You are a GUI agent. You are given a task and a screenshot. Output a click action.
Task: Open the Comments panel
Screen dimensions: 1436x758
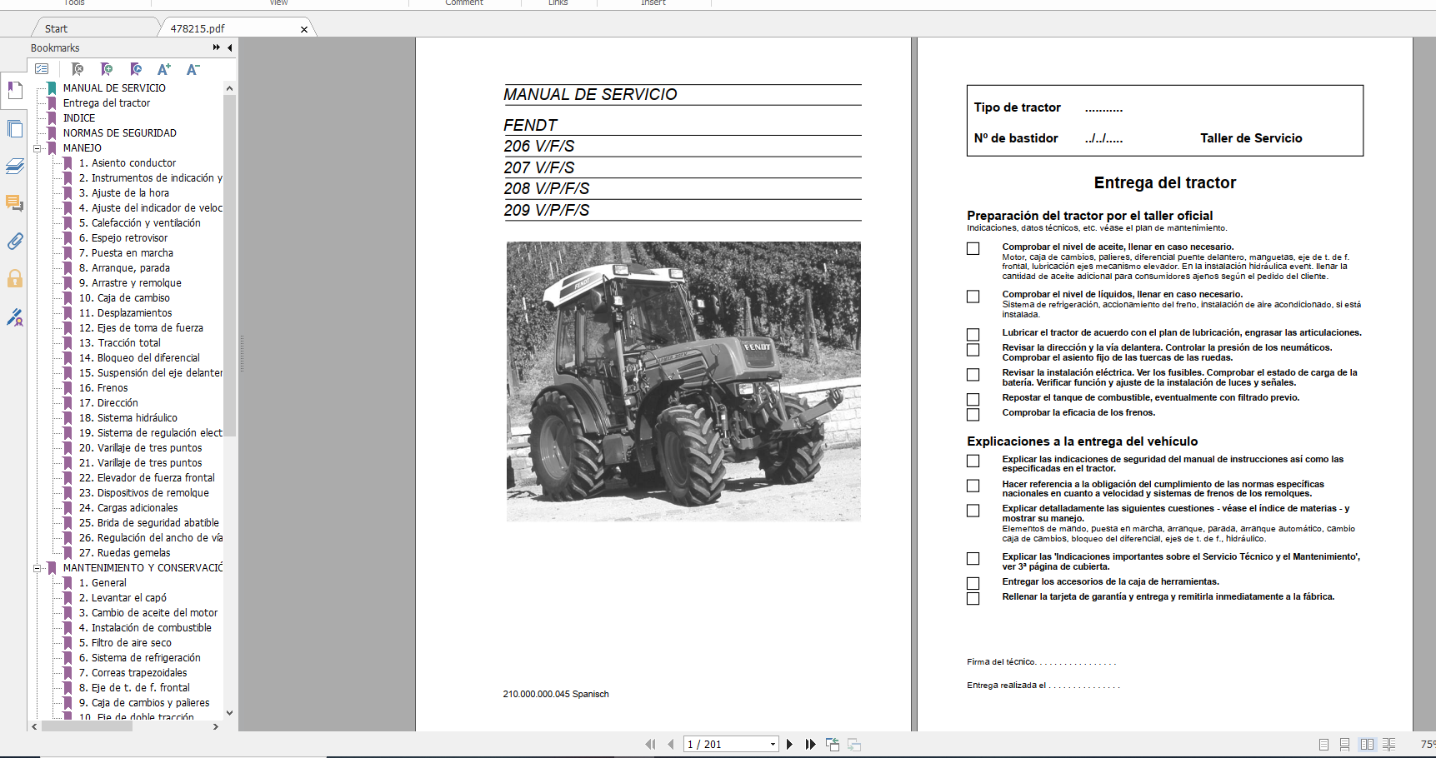point(15,203)
